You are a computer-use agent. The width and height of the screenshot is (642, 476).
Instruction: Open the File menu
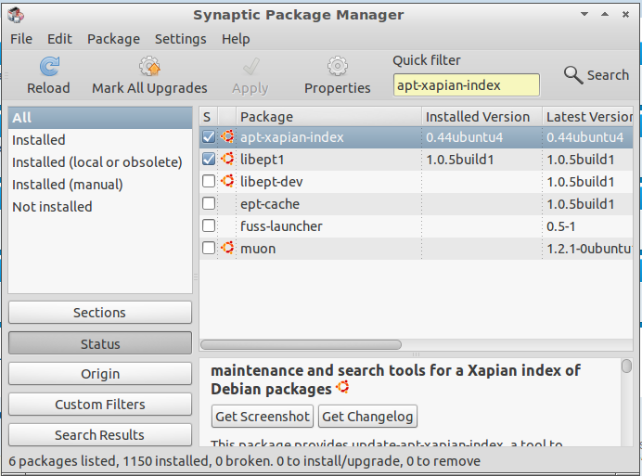point(21,39)
